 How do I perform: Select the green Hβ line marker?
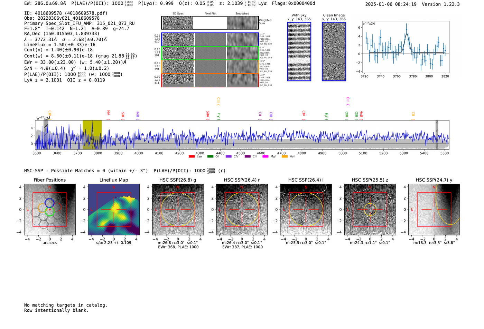[326, 116]
